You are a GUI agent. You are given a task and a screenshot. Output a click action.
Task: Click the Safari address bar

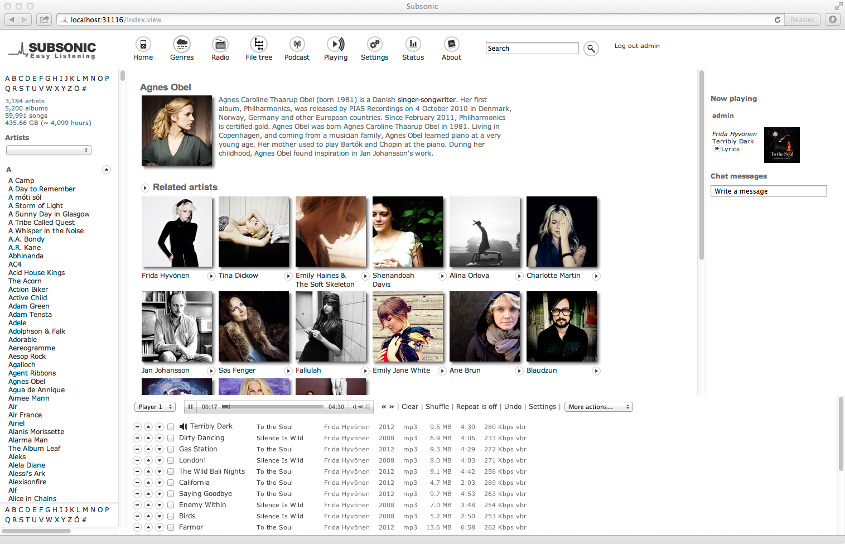(421, 20)
